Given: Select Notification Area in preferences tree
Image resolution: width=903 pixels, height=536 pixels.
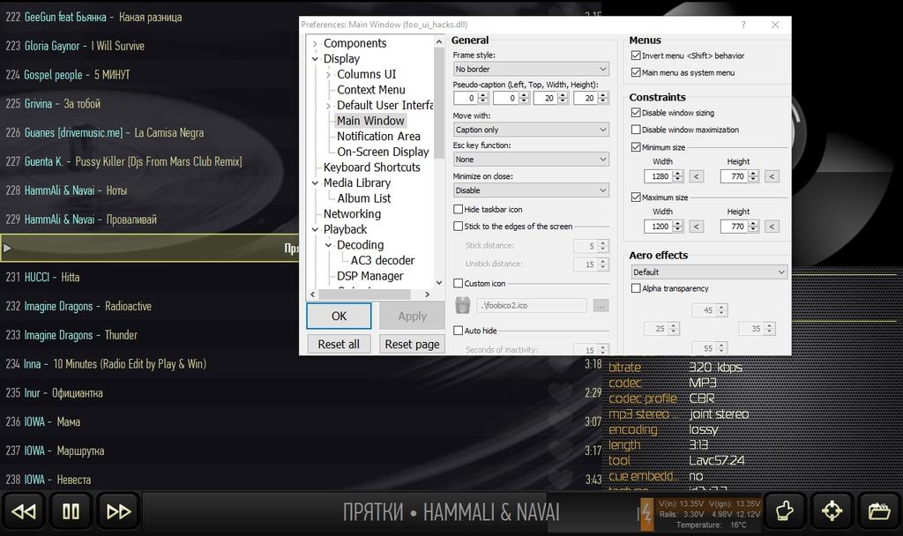Looking at the screenshot, I should pyautogui.click(x=378, y=136).
